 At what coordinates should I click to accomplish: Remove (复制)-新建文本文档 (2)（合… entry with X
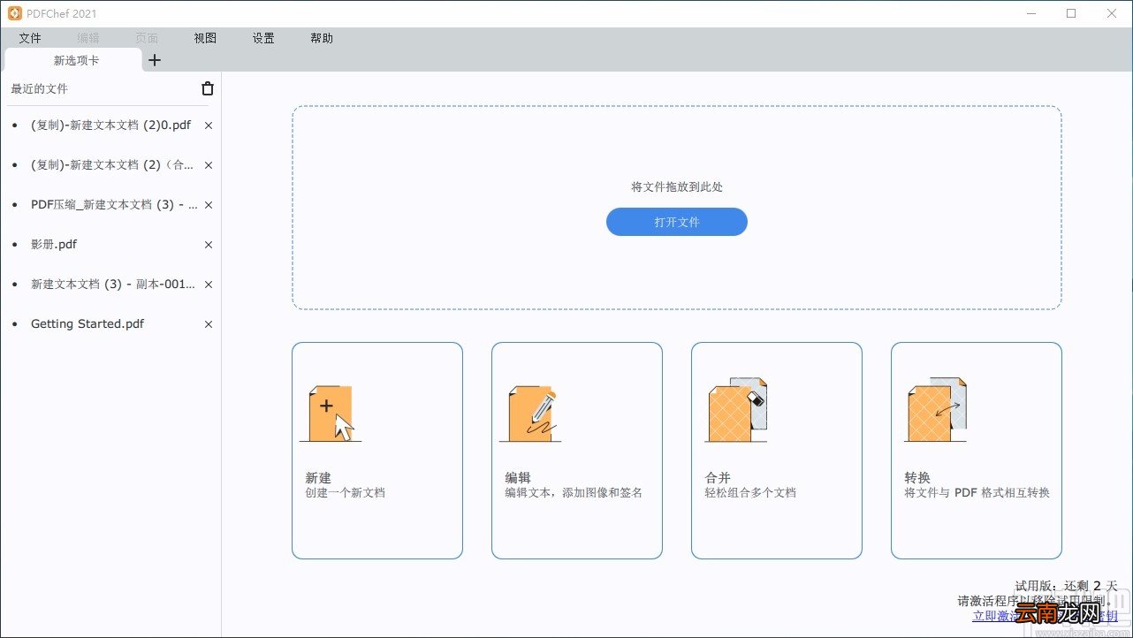209,165
